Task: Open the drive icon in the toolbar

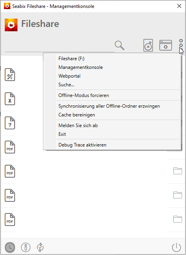Action: click(148, 45)
